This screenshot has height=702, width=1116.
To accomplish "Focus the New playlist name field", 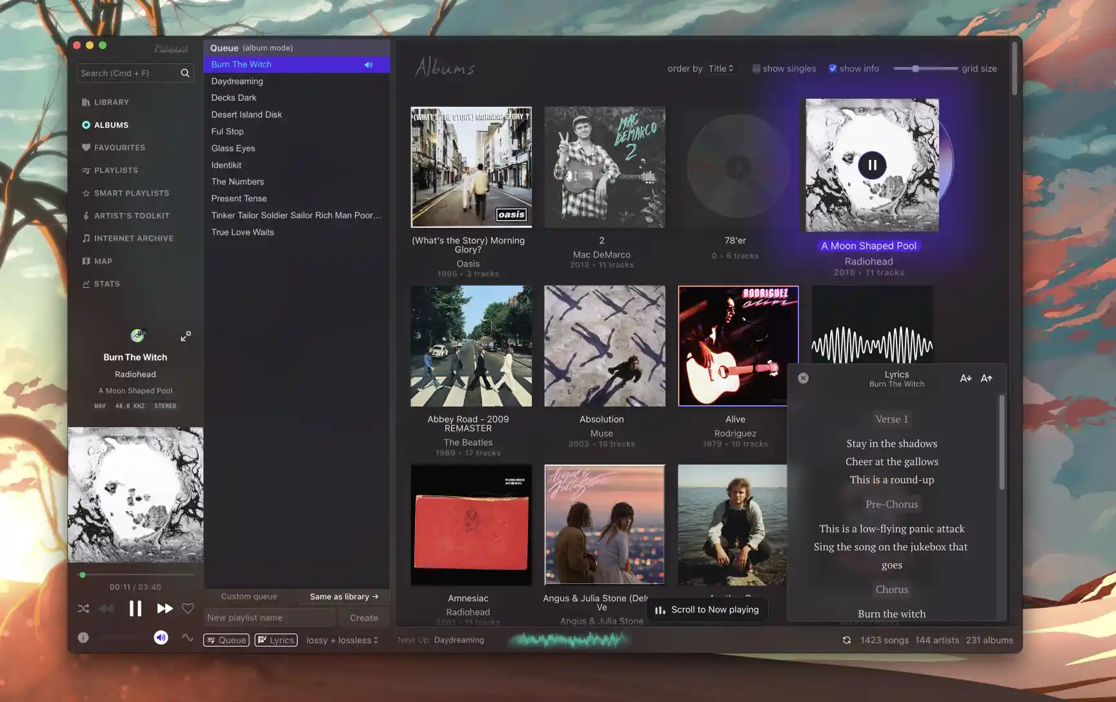I will (x=270, y=617).
